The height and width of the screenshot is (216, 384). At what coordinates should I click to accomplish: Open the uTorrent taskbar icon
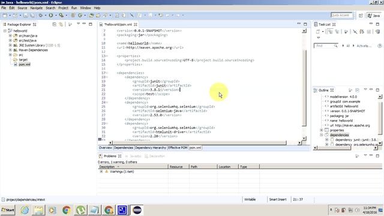tap(80, 210)
